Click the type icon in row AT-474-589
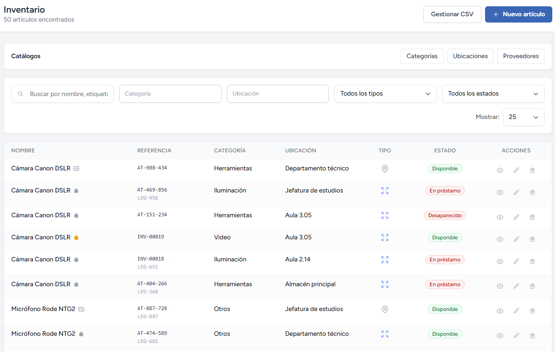This screenshot has height=352, width=555. [x=385, y=334]
